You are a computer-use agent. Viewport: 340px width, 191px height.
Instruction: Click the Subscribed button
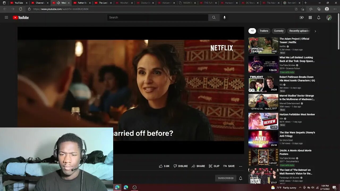[x=226, y=178]
